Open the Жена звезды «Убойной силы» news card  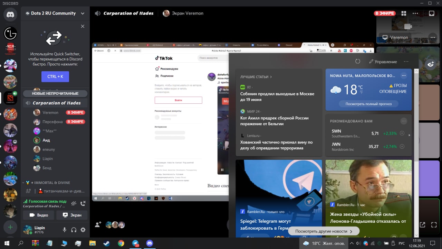[369, 199]
